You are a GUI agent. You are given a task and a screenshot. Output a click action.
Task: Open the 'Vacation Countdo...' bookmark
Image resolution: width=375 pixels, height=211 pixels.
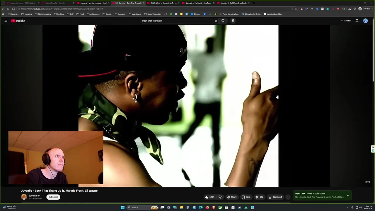pos(273,14)
